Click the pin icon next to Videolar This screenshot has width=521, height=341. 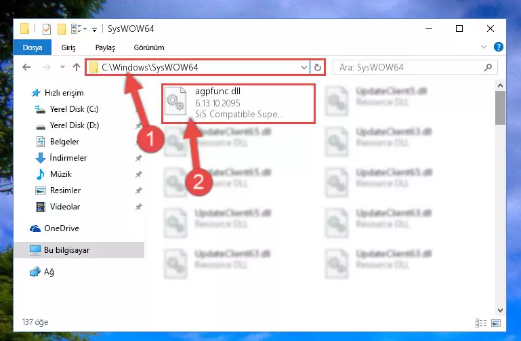(x=139, y=207)
